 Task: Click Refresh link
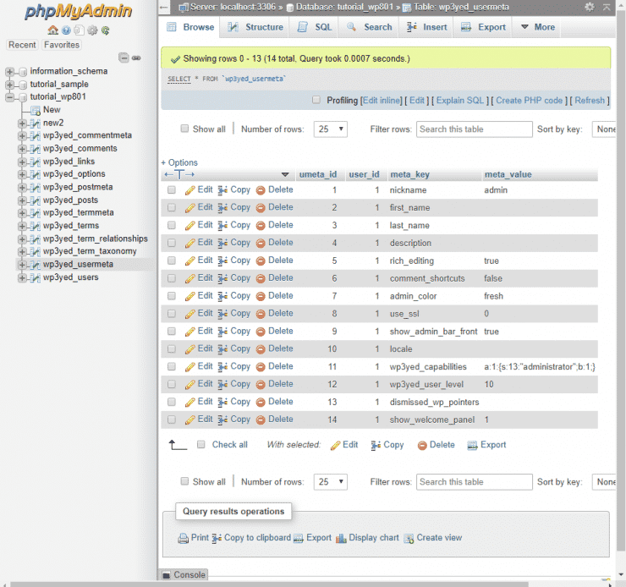pos(590,101)
